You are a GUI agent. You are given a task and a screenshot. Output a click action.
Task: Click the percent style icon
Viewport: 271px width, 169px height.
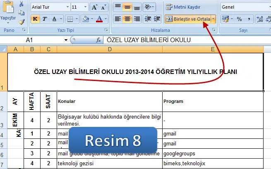[240, 19]
